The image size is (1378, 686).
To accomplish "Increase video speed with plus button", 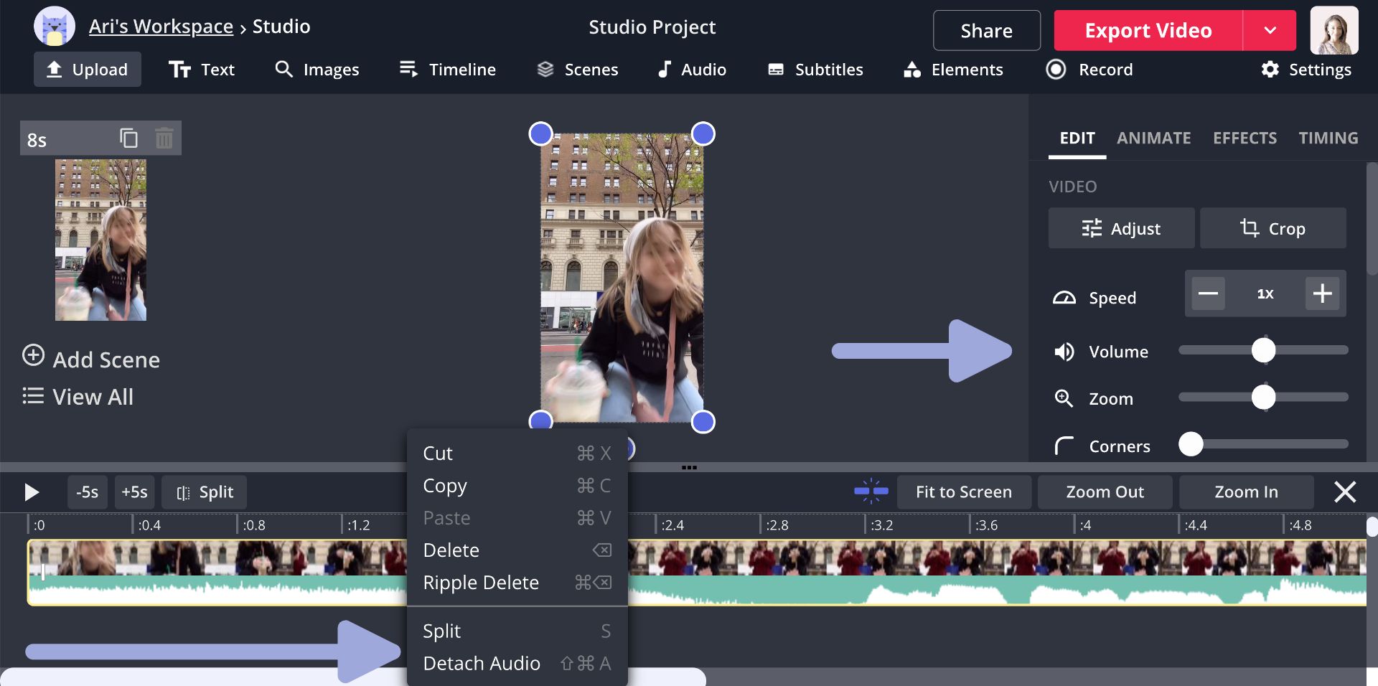I will coord(1322,293).
